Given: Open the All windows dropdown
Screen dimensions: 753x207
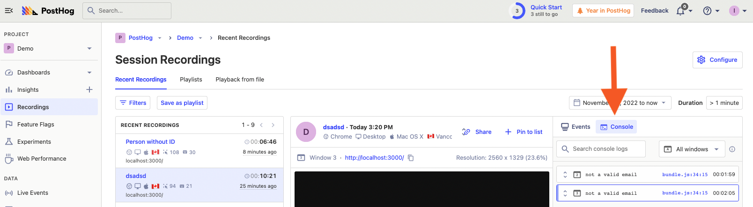Looking at the screenshot, I should tap(692, 149).
